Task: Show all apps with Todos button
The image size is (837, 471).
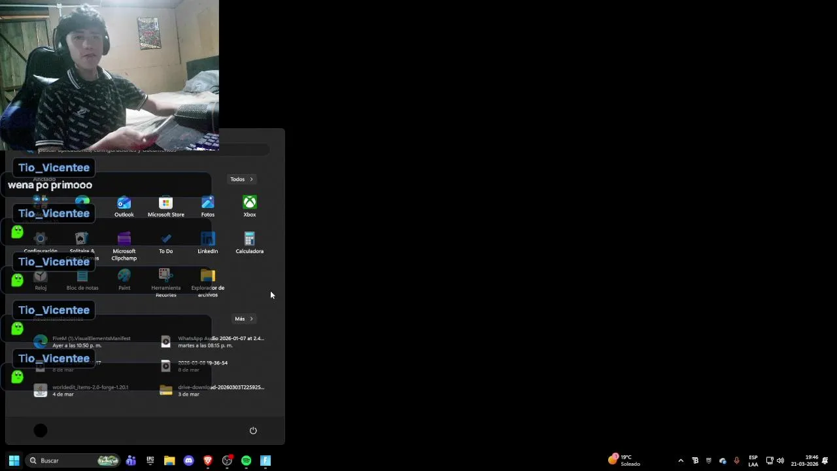Action: (x=241, y=179)
